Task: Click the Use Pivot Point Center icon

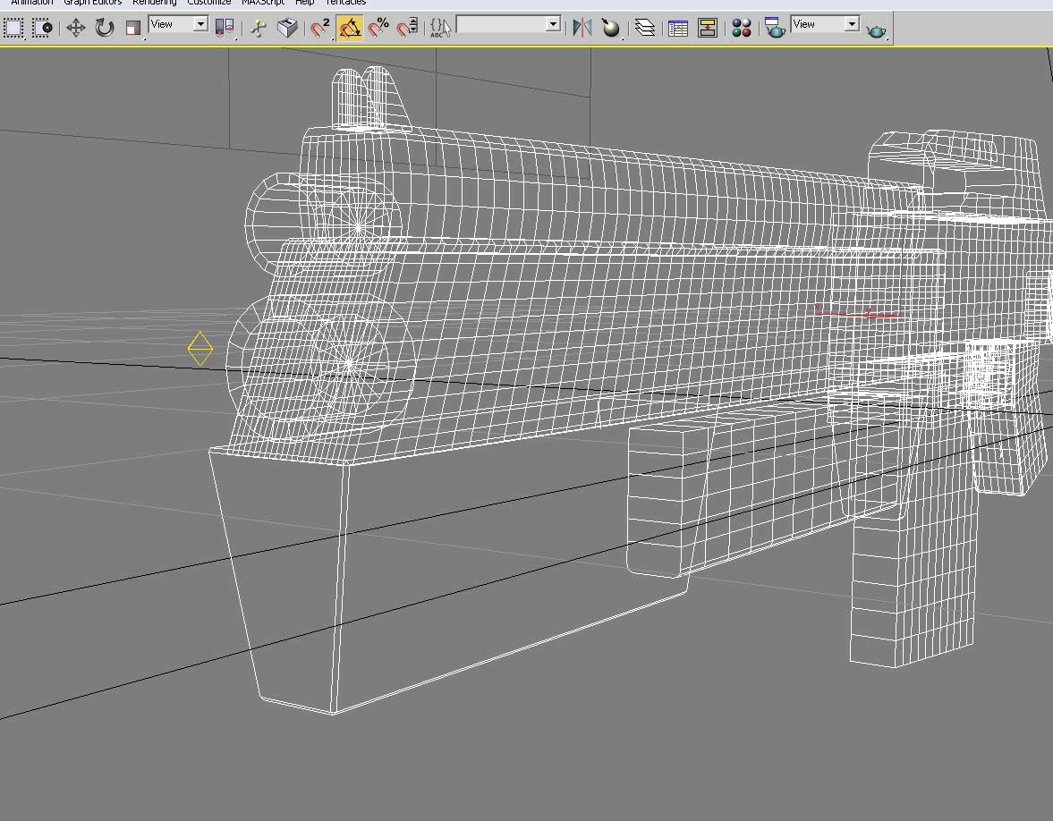Action: pyautogui.click(x=225, y=29)
